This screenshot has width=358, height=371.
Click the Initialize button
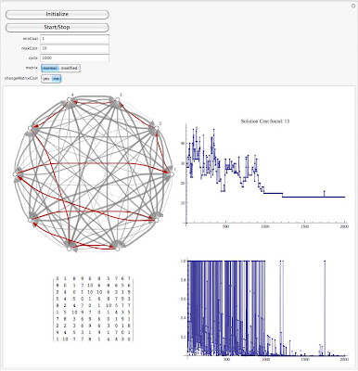(58, 15)
